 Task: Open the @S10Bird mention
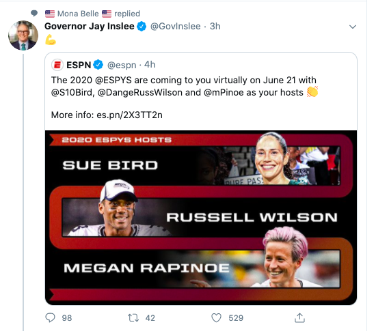pyautogui.click(x=72, y=93)
